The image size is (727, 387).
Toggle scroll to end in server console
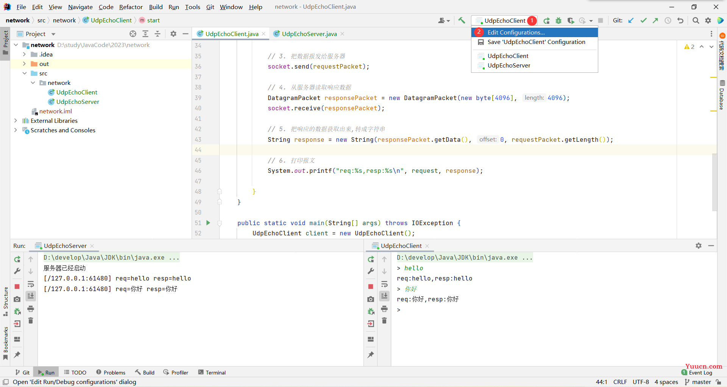point(31,296)
